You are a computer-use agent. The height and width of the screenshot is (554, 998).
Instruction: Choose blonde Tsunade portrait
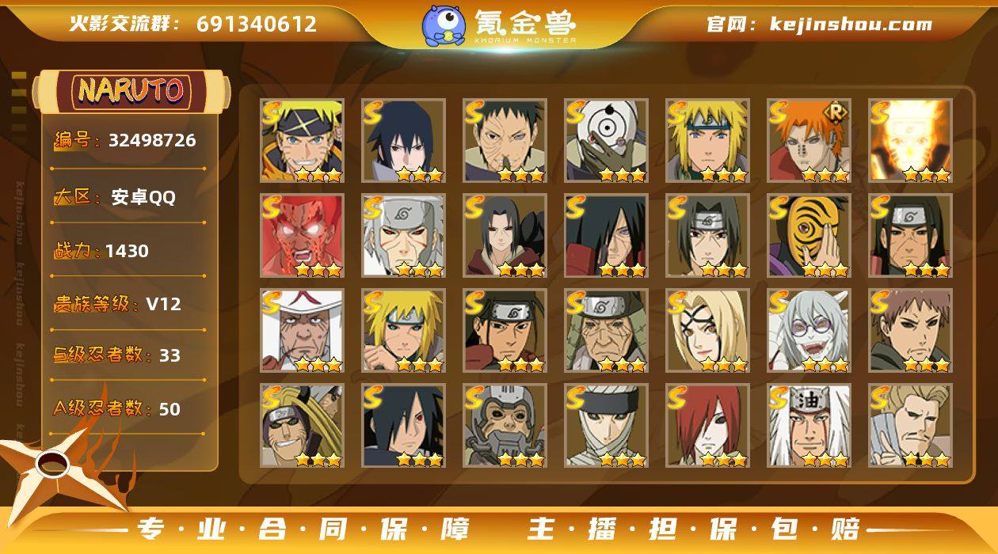point(707,330)
